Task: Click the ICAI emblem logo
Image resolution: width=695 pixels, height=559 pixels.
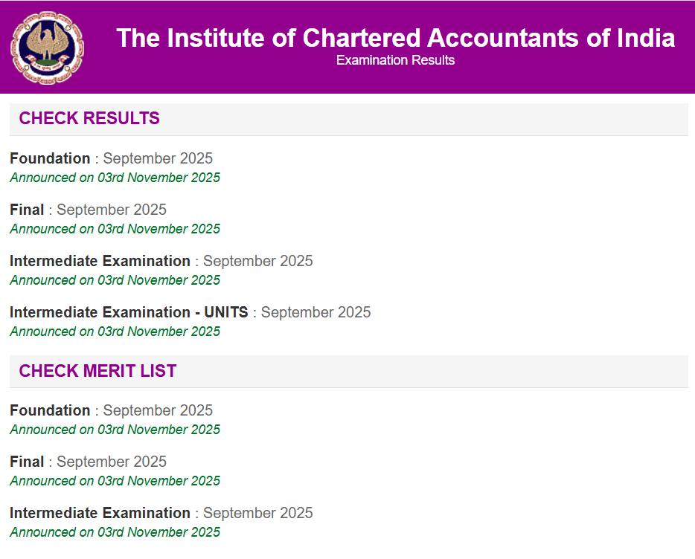Action: point(47,48)
